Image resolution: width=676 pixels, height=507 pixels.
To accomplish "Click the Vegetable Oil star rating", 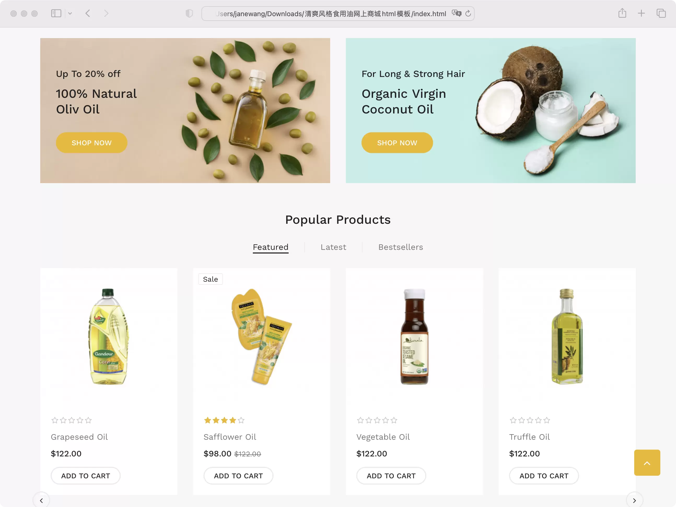I will coord(377,420).
